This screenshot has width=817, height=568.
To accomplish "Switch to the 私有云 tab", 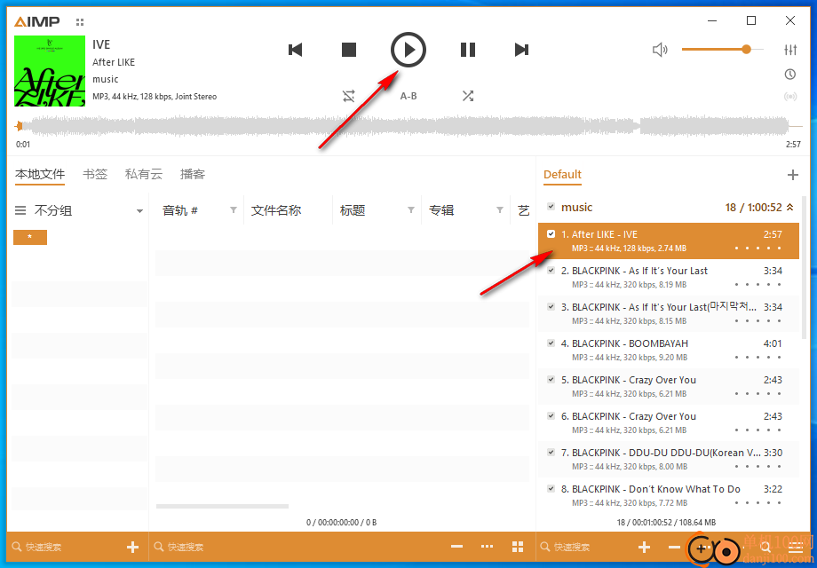I will [x=144, y=175].
